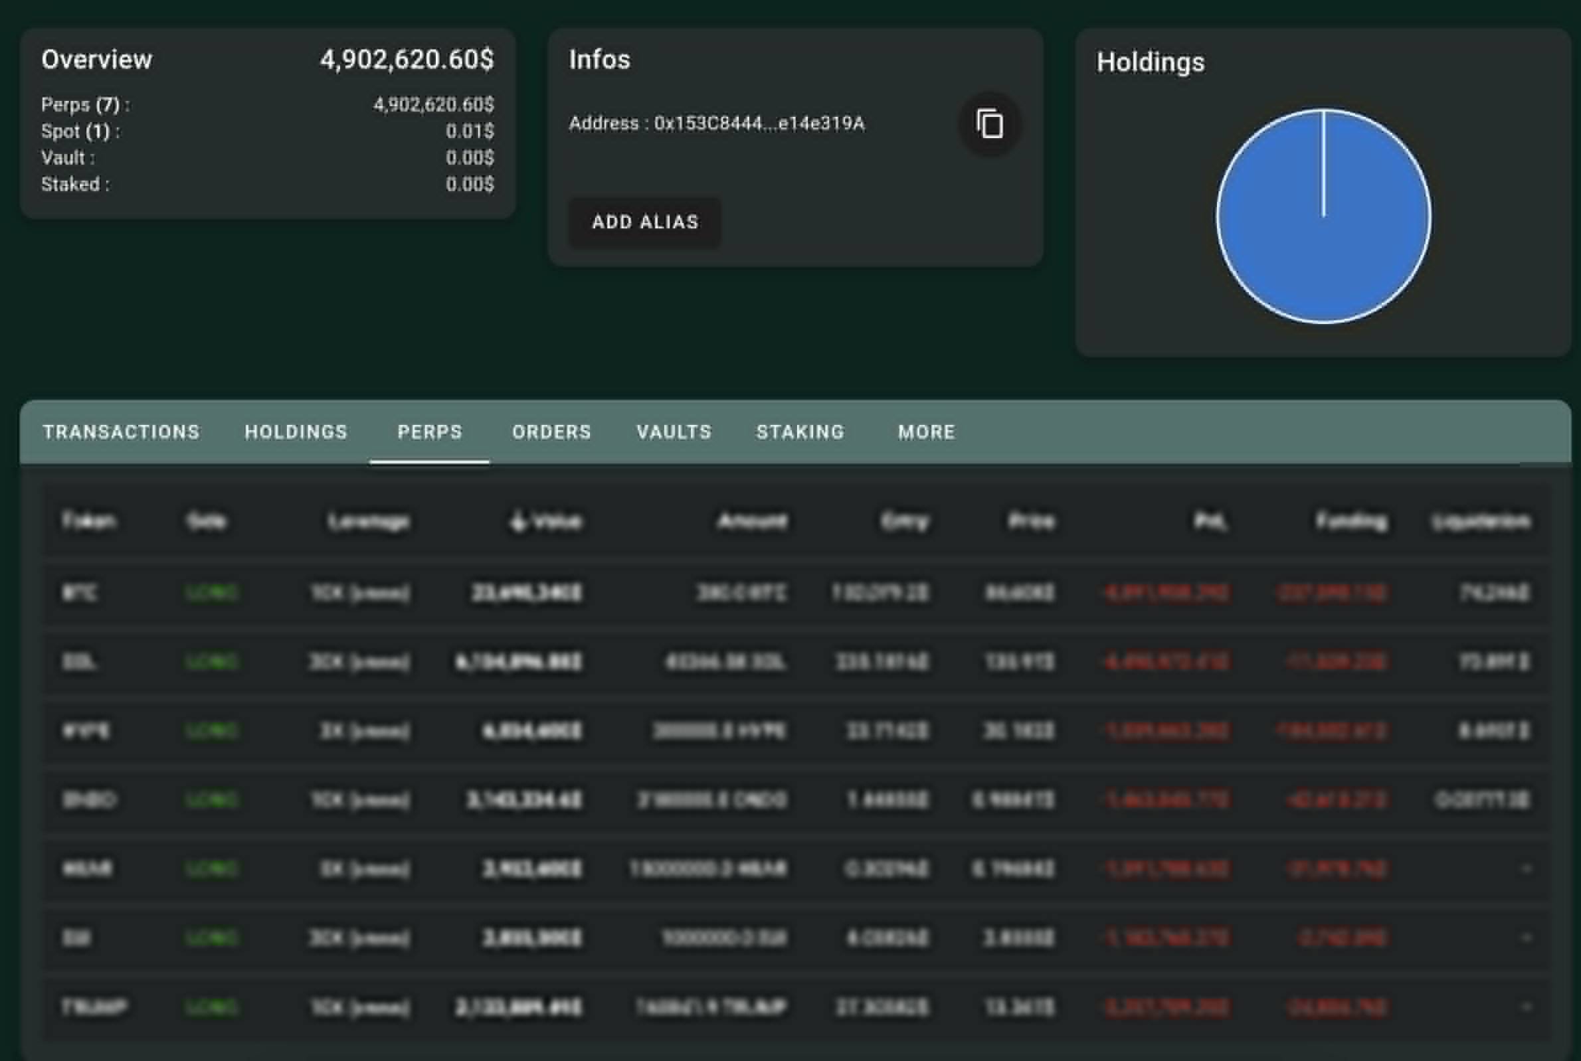Image resolution: width=1581 pixels, height=1061 pixels.
Task: Click the sort arrow next to Value
Action: pos(517,521)
